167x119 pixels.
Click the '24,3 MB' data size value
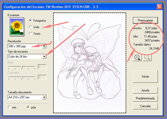coord(154,49)
